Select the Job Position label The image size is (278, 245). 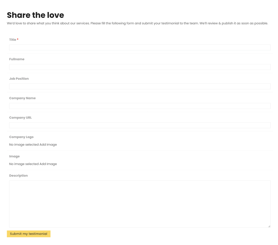click(19, 79)
